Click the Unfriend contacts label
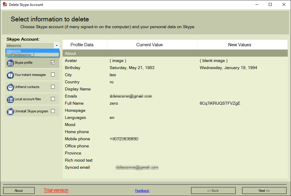 [27, 87]
